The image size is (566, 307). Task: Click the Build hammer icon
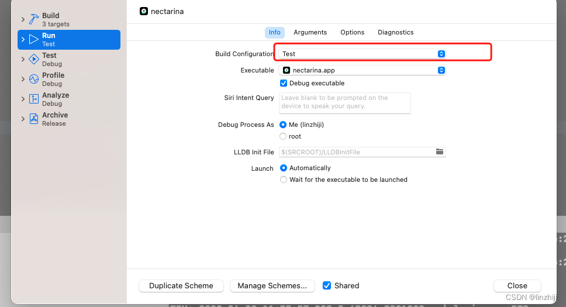(x=34, y=19)
